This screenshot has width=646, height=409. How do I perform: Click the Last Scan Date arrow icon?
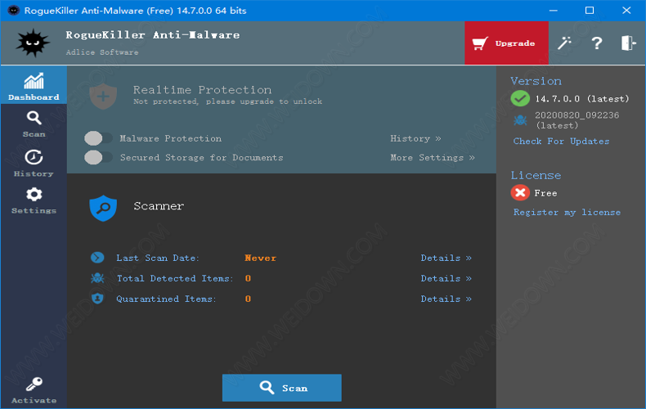97,258
